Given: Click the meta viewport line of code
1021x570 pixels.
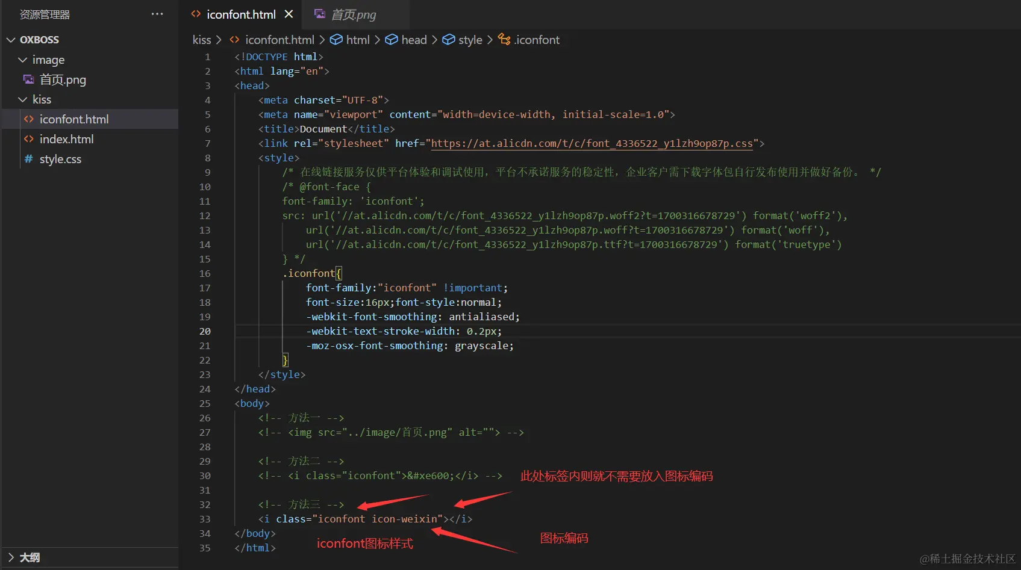Looking at the screenshot, I should click(467, 114).
